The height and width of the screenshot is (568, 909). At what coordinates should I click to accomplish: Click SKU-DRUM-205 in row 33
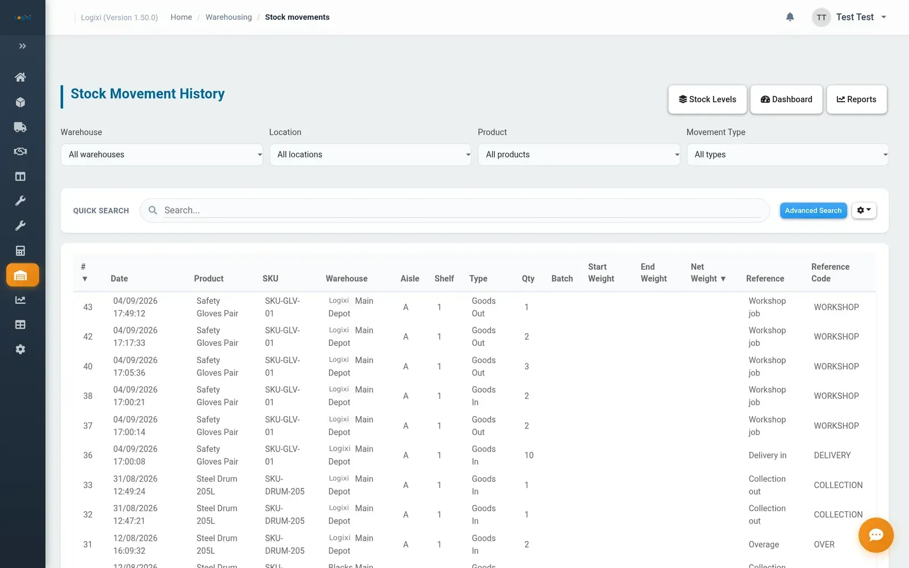click(285, 485)
